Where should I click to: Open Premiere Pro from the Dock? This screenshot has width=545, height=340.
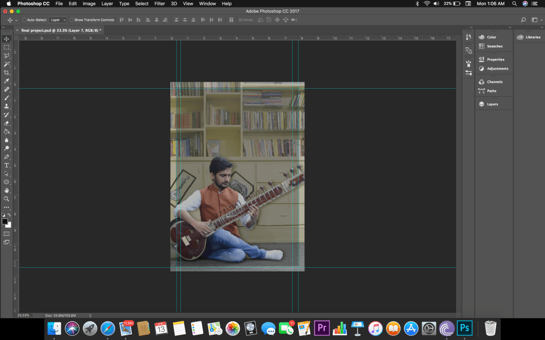click(x=322, y=328)
